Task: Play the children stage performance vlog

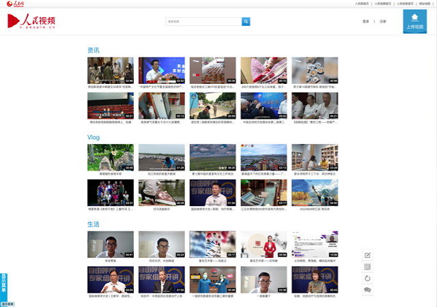Action: tap(111, 193)
